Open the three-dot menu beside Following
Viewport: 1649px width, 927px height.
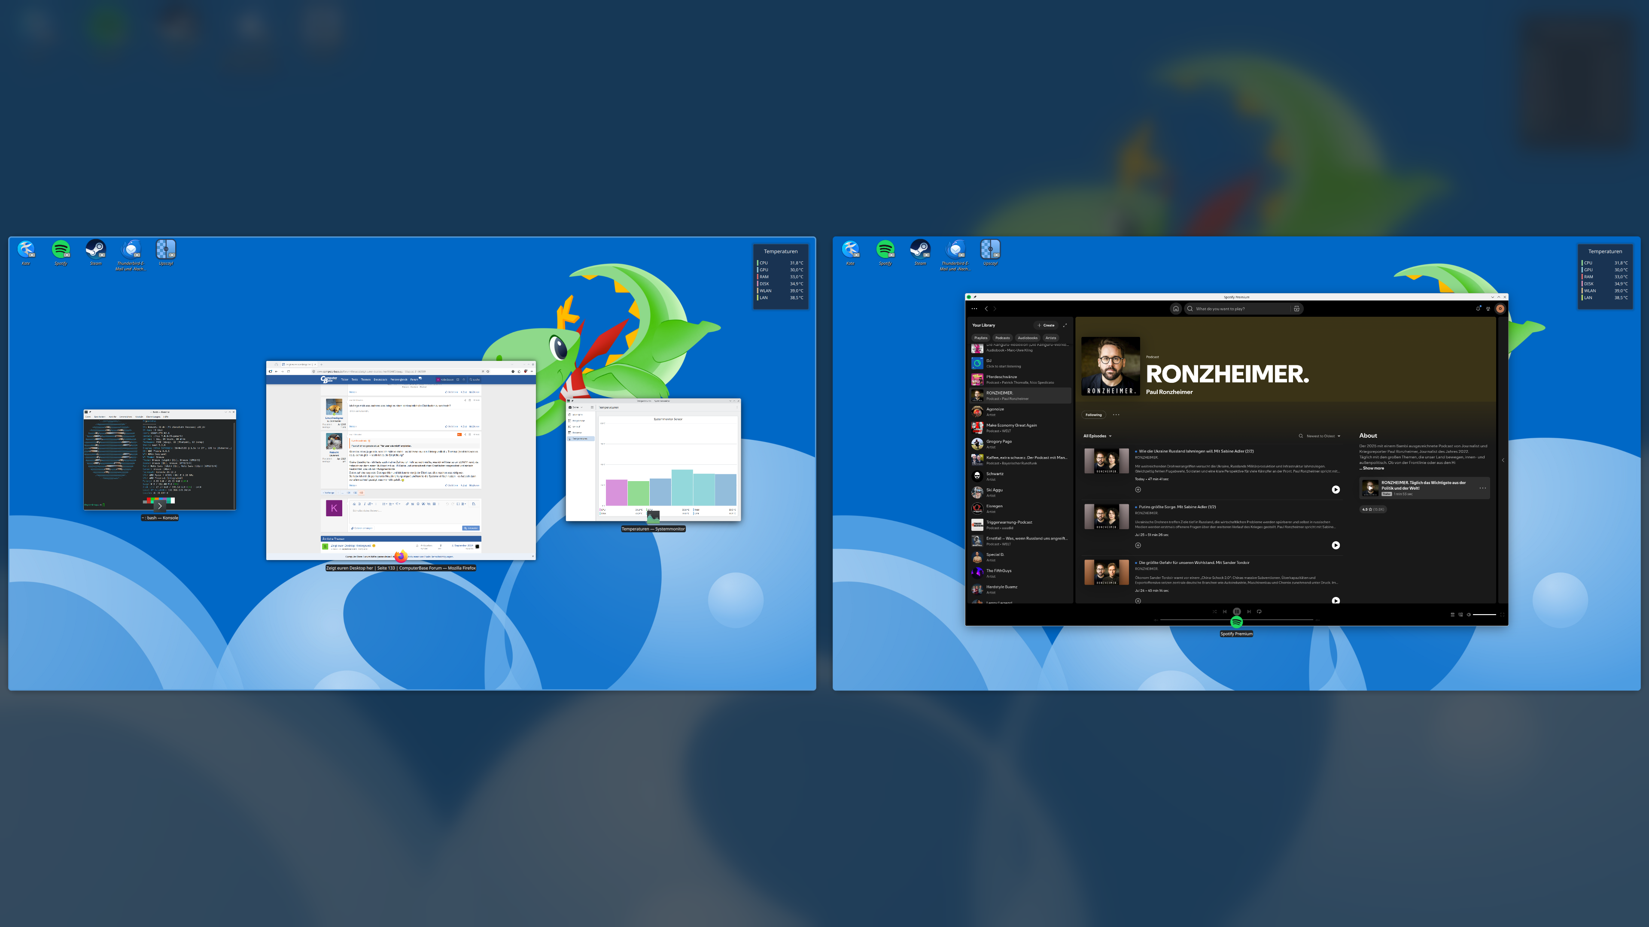pos(1116,415)
